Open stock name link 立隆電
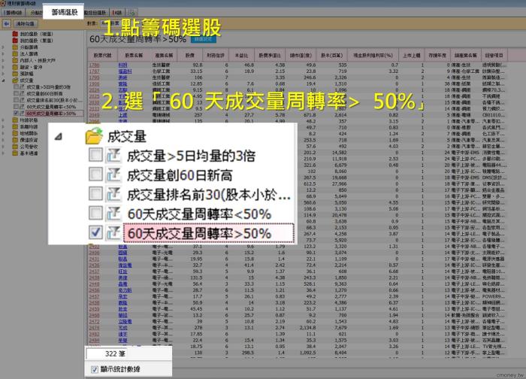This screenshot has width=526, height=379. [125, 322]
